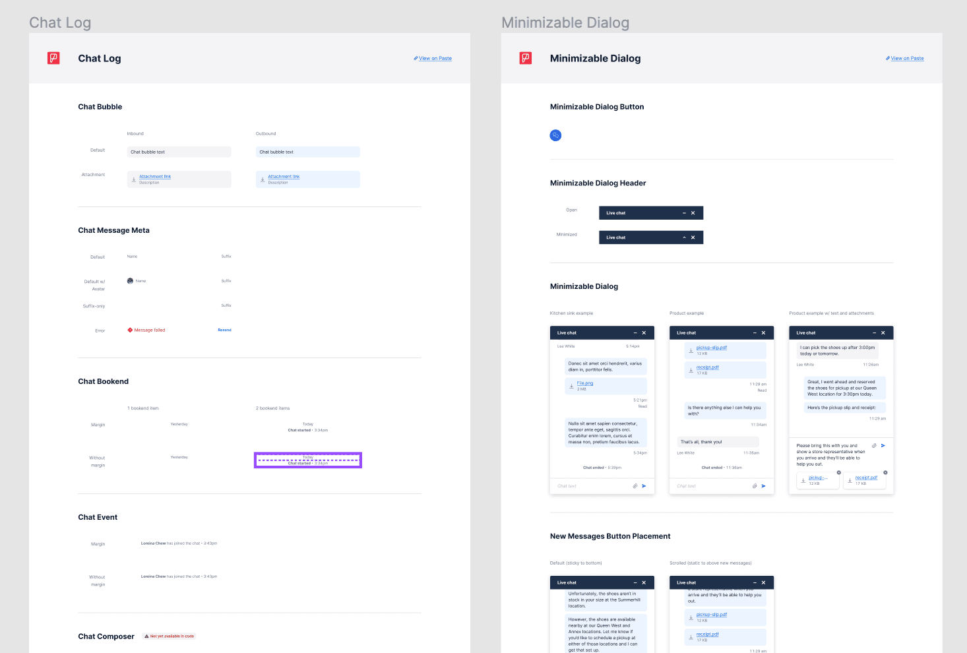The height and width of the screenshot is (653, 967).
Task: Expand the Minimized Live chat header using chevron
Action: point(684,237)
